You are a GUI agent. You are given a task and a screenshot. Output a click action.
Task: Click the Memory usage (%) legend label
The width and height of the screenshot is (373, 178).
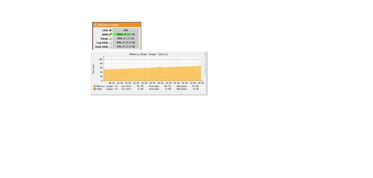(x=107, y=86)
